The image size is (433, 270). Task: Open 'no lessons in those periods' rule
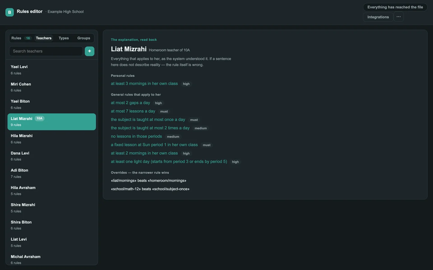coord(137,136)
